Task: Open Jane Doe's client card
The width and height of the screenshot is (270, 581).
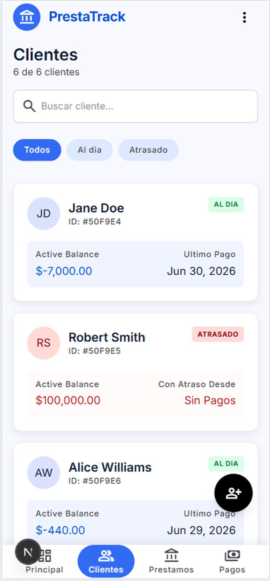Action: (135, 242)
